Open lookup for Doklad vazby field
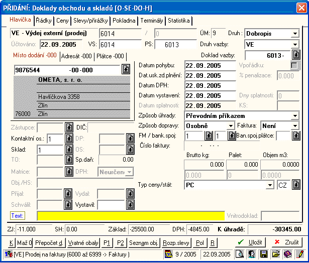 [x=296, y=55]
